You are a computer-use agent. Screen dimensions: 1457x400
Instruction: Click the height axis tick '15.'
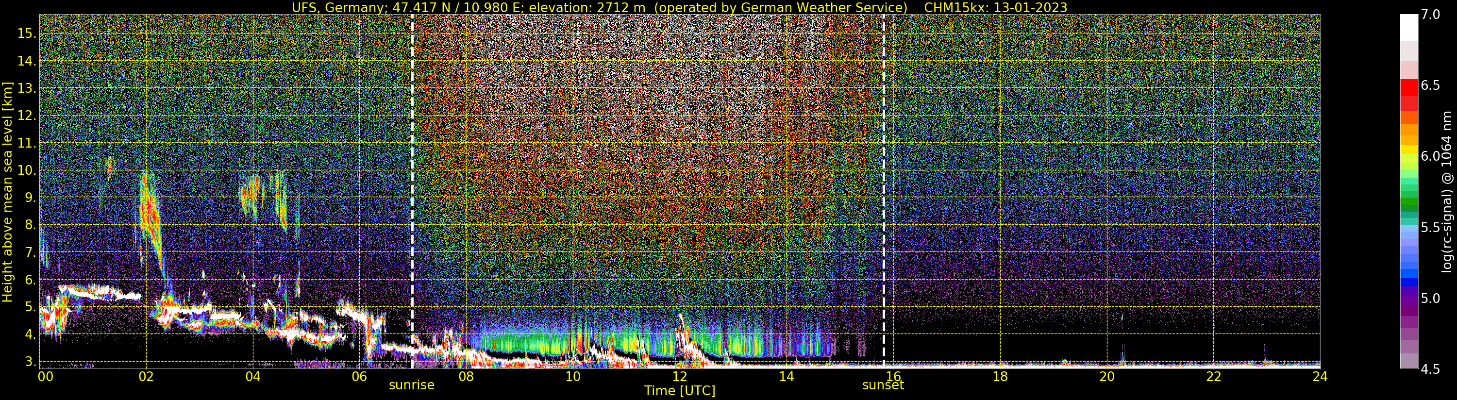point(27,33)
